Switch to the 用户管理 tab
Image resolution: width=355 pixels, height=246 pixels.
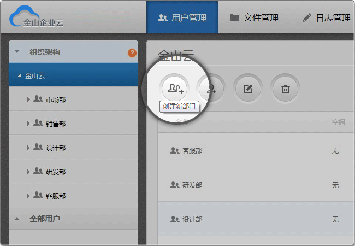tap(182, 17)
